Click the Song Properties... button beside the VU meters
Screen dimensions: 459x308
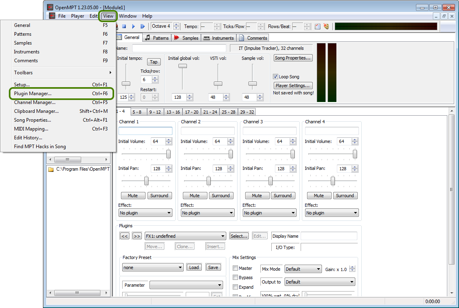coord(293,58)
